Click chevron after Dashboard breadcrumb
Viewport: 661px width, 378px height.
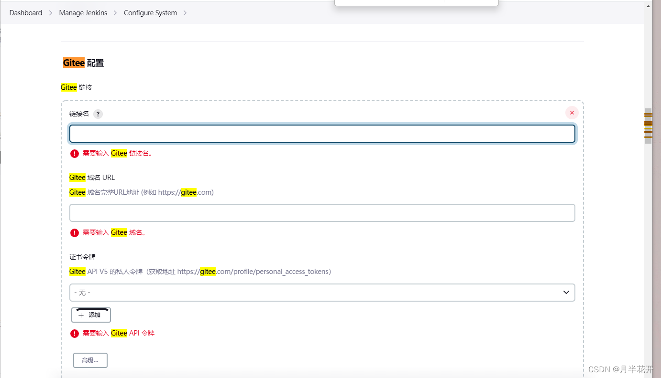click(51, 13)
